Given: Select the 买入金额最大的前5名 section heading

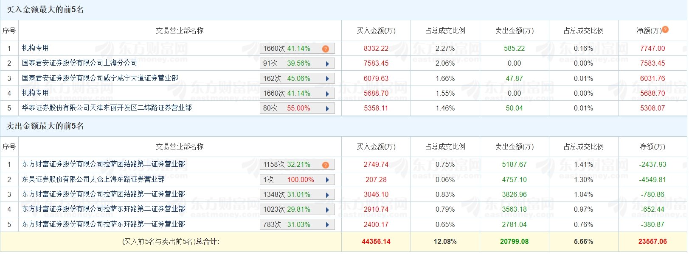Looking at the screenshot, I should click(x=45, y=10).
